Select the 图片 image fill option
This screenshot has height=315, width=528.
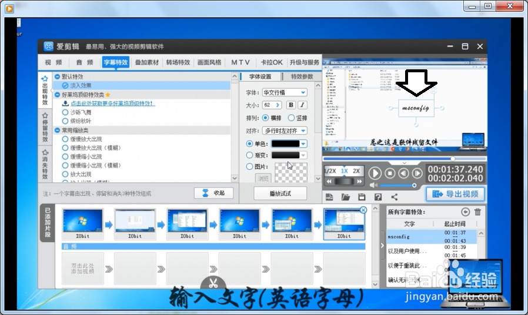249,166
